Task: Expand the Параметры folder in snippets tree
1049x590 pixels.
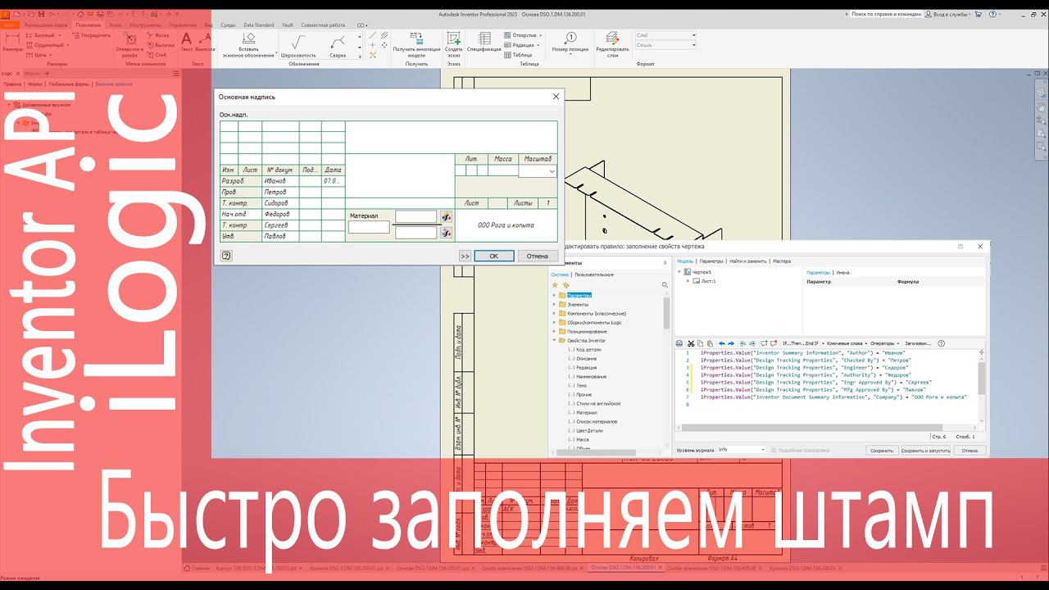Action: tap(555, 295)
